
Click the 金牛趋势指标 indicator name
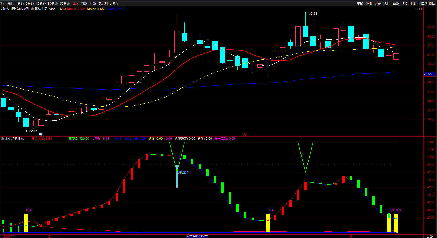14,139
